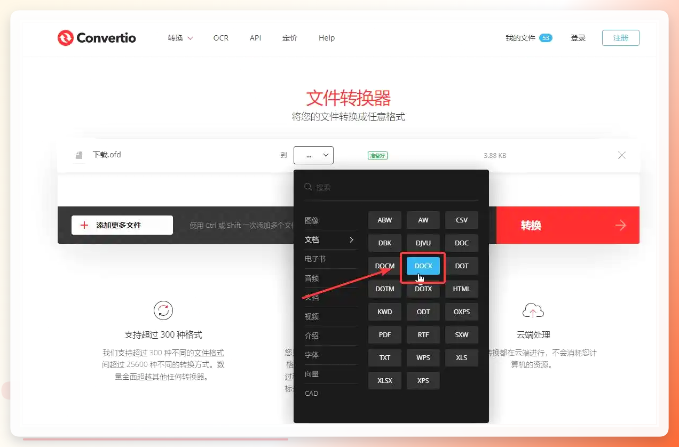Image resolution: width=679 pixels, height=447 pixels.
Task: Choose the DOTM format
Action: pyautogui.click(x=385, y=289)
